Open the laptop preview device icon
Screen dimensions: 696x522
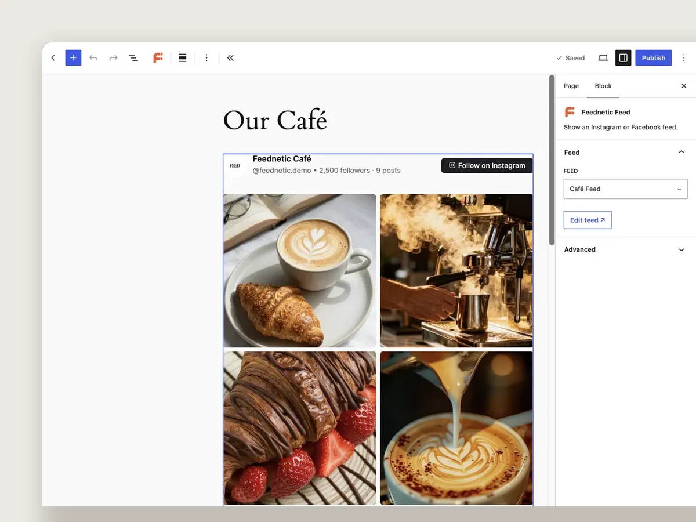tap(603, 58)
